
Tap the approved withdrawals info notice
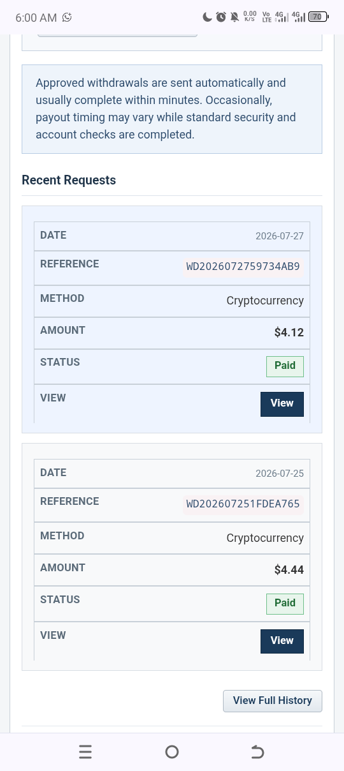pyautogui.click(x=172, y=109)
